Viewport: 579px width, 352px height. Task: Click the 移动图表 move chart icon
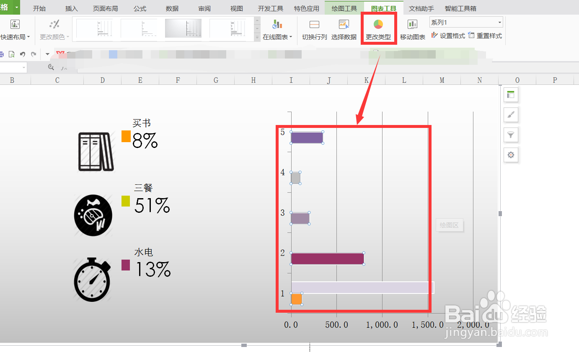[x=413, y=24]
